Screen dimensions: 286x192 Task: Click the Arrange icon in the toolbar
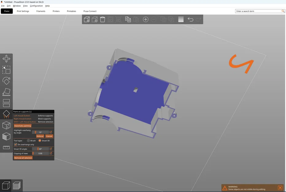110,19
